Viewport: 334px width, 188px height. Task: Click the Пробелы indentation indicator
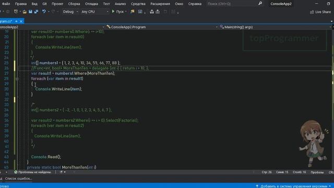[x=317, y=172]
